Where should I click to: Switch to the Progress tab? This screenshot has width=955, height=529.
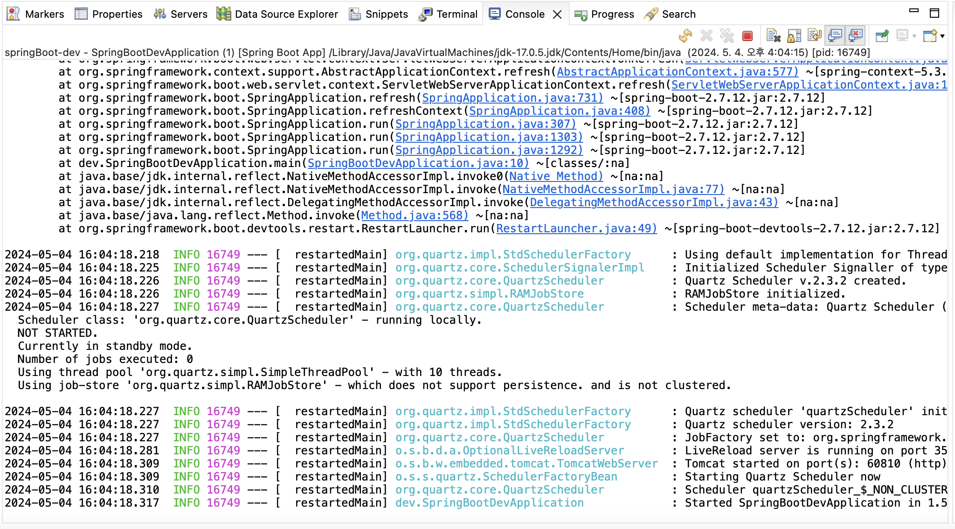pyautogui.click(x=604, y=14)
